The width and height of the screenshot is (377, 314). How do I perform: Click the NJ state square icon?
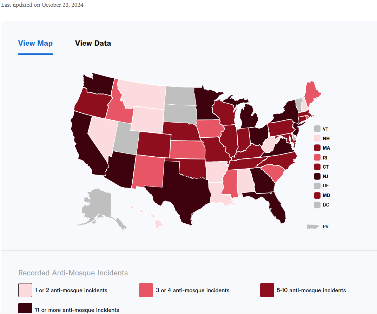pyautogui.click(x=317, y=176)
